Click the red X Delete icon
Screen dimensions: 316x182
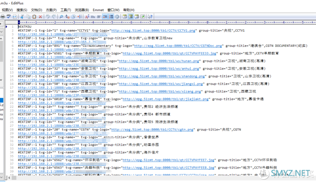tap(40, 17)
